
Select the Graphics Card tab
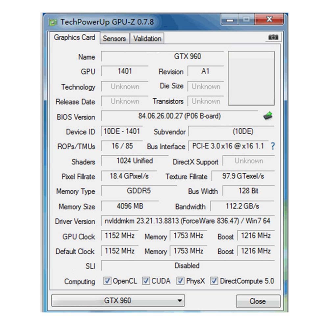[74, 38]
